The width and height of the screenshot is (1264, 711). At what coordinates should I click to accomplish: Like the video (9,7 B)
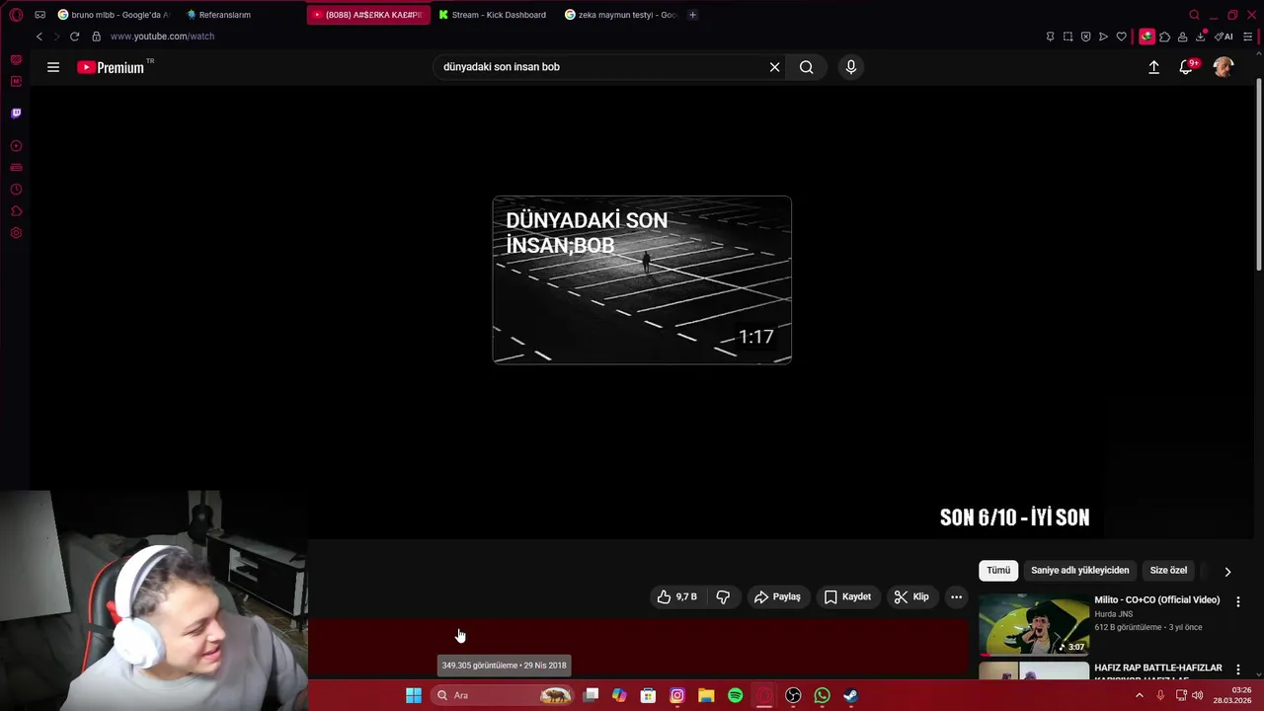coord(677,596)
